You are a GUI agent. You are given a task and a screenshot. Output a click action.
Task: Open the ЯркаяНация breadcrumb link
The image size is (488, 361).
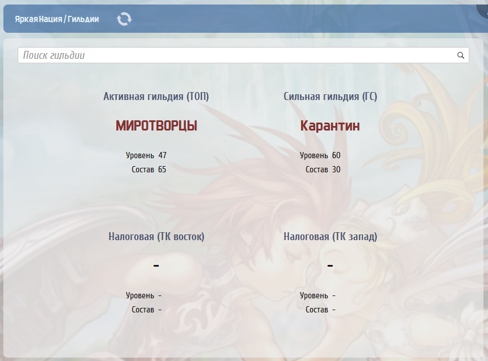[x=38, y=19]
